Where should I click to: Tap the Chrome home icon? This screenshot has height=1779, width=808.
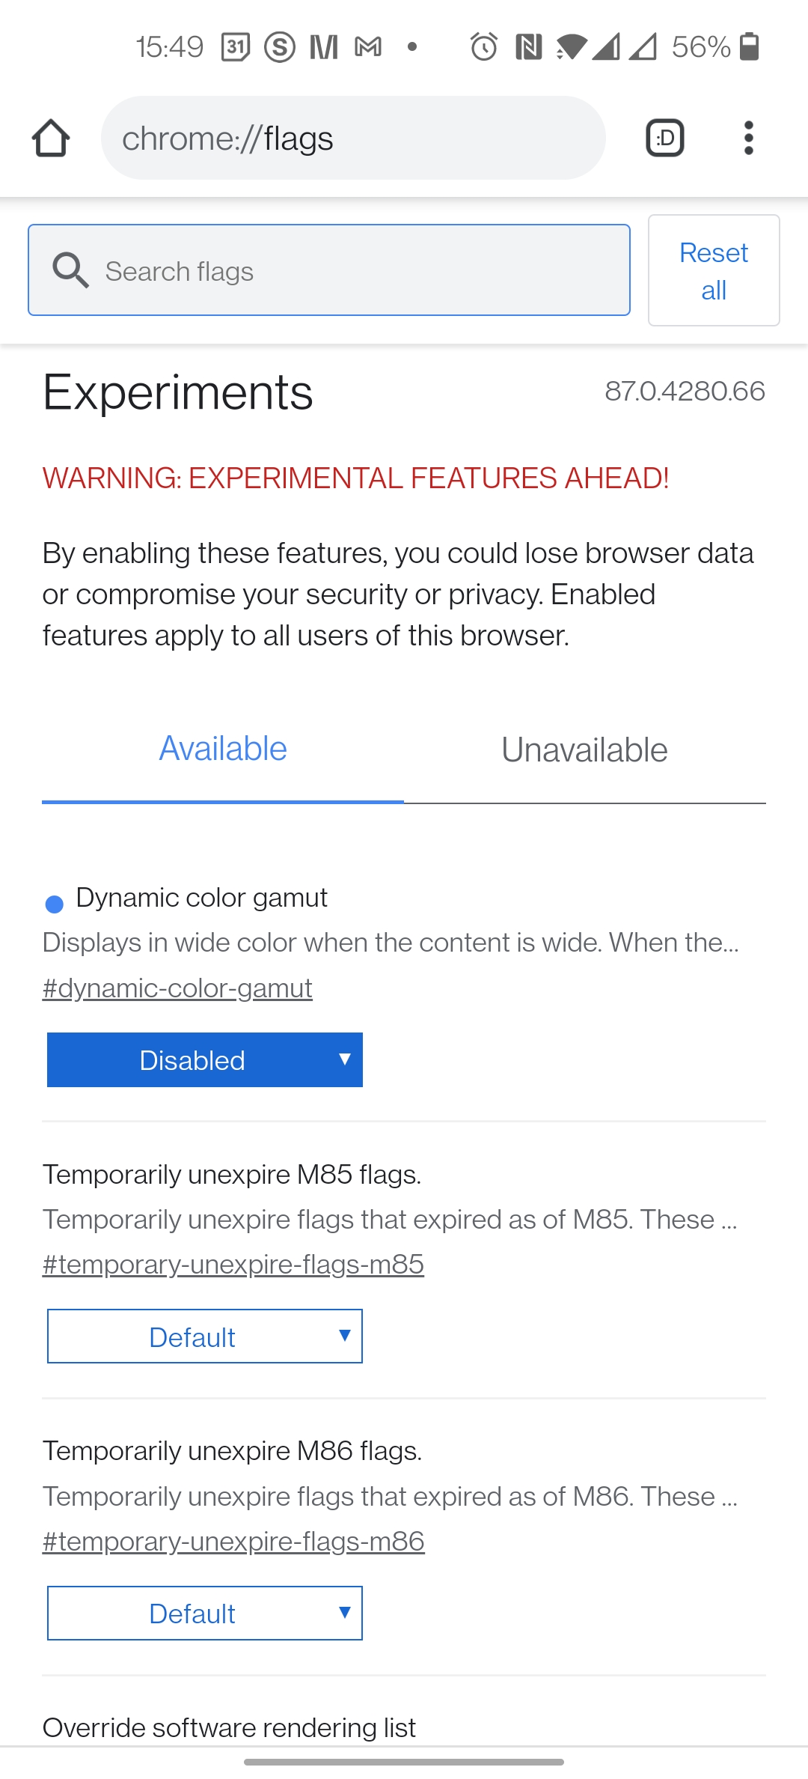[51, 138]
